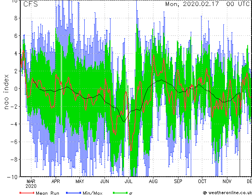Screen dimensions: 252x195
Task: Click the 'Min/Max' legend text
Action: point(92,193)
